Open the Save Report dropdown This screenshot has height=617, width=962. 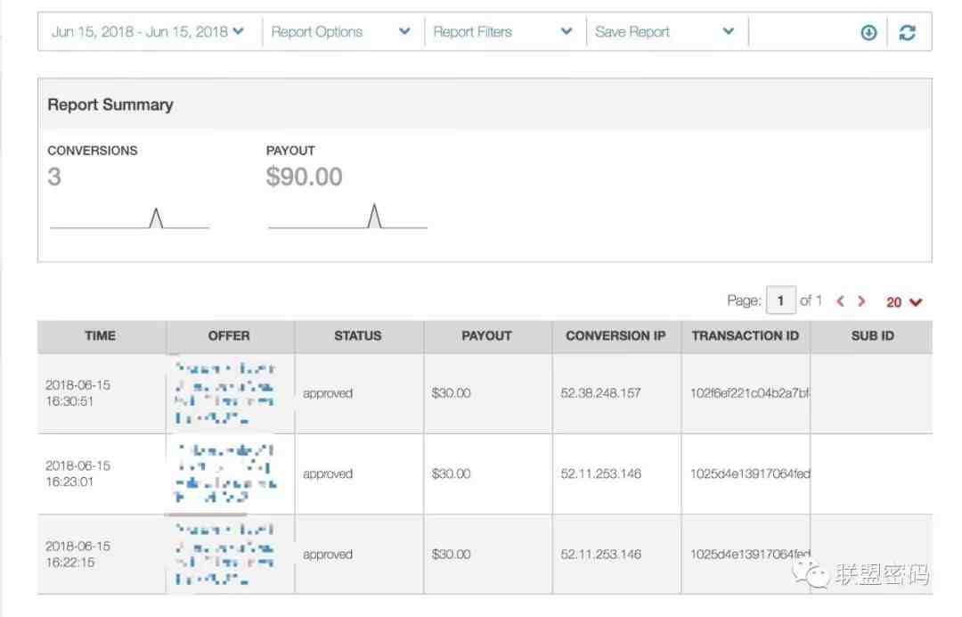[x=664, y=32]
